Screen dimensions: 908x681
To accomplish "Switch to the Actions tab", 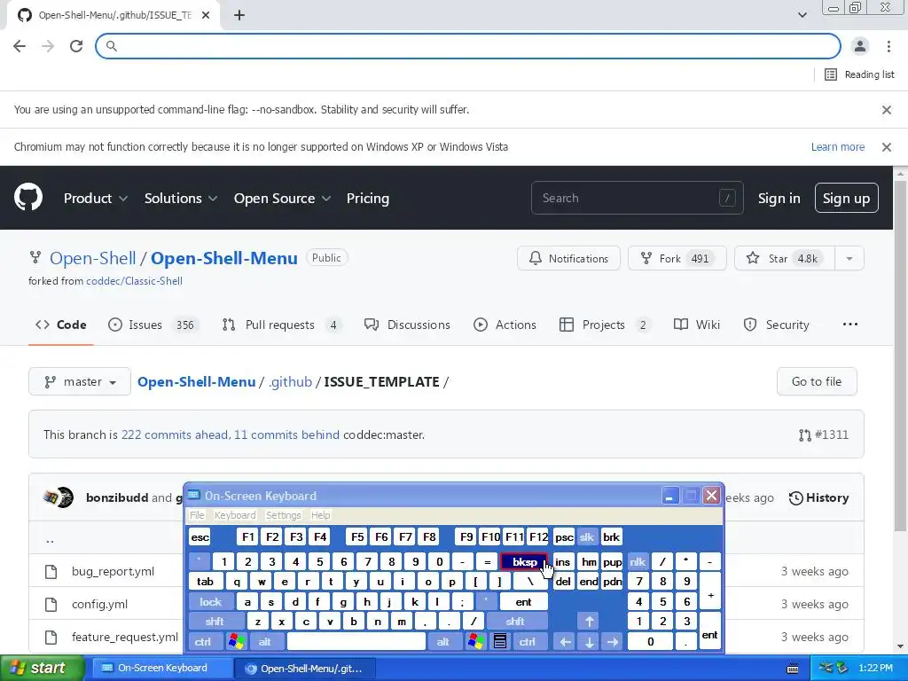I will 505,325.
